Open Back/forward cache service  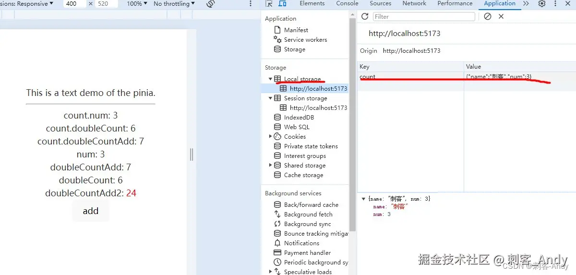311,204
